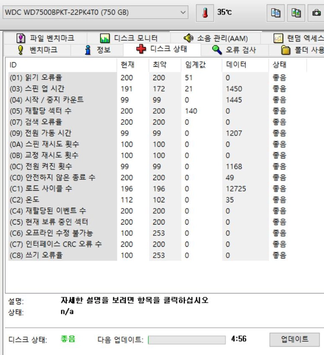
Task: Click the 35℃ temperature reading
Action: click(224, 12)
